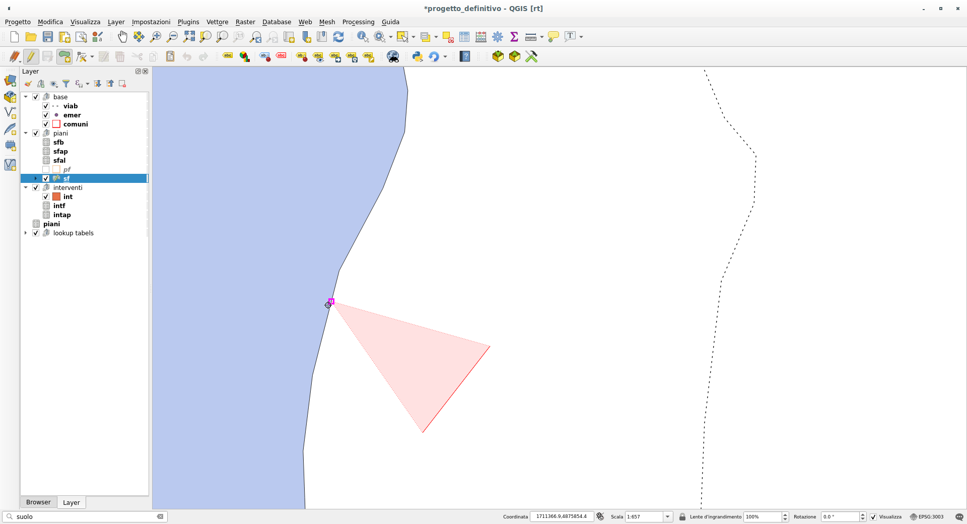Click the suolo locator search field
This screenshot has height=524, width=967.
point(85,516)
